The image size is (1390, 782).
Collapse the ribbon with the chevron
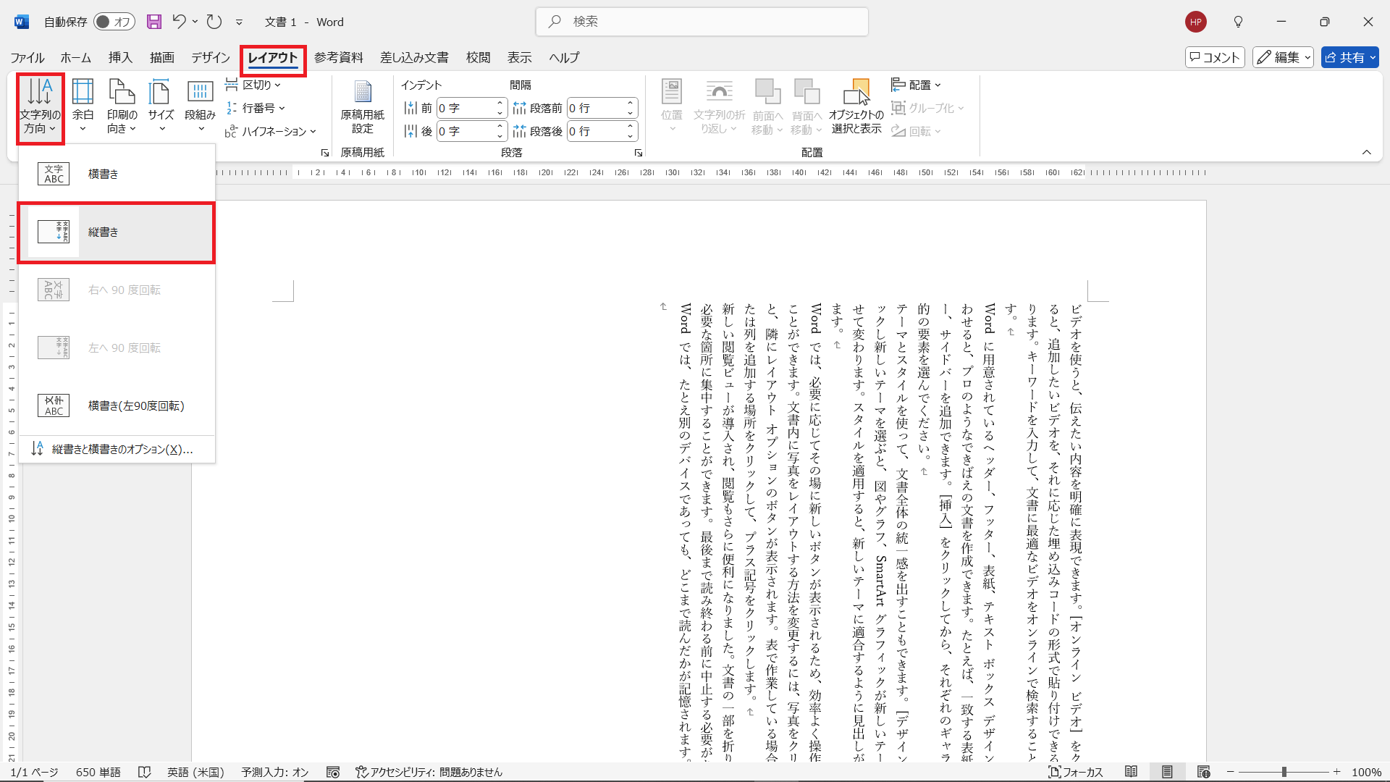(x=1367, y=152)
